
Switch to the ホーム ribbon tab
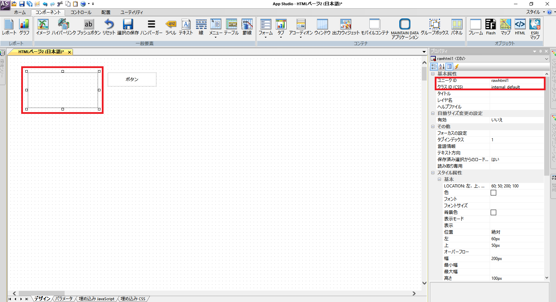20,12
